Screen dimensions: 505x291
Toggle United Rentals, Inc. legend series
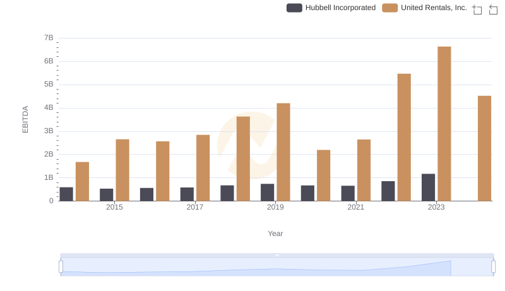424,8
